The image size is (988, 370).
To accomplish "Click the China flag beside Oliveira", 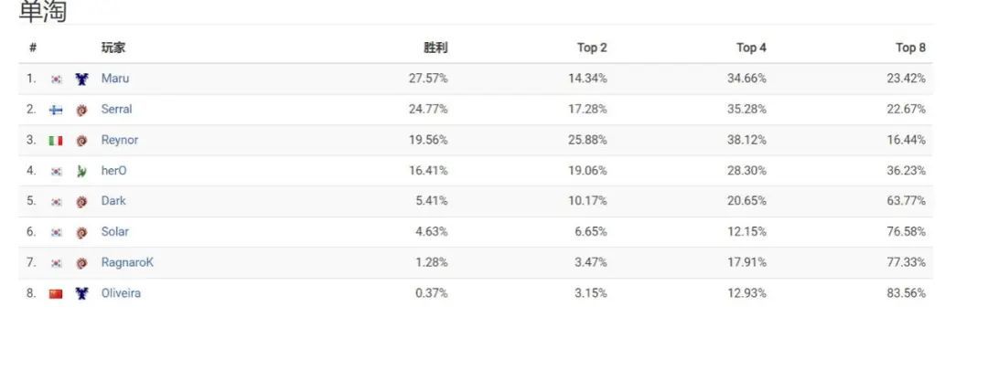I will pos(56,293).
